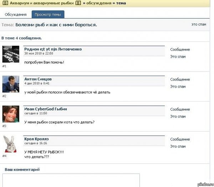Open Антон Синцов's avatar picture
214x187 pixels.
pos(11,84)
